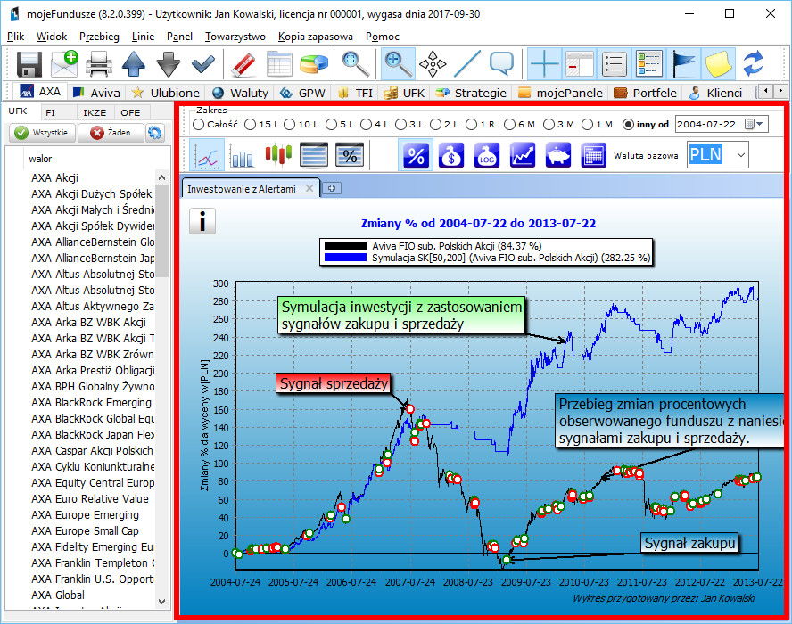Select AXA Europe Small Cap in list

click(x=85, y=531)
